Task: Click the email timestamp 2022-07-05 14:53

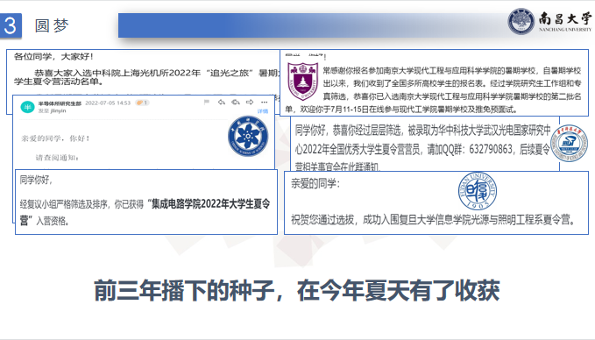Action: [108, 103]
